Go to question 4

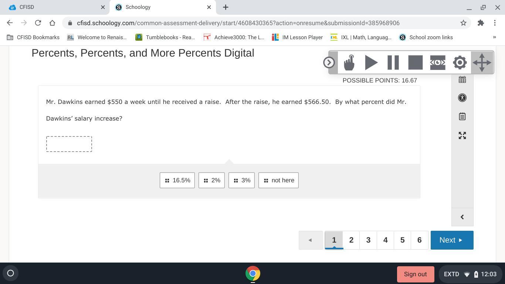(385, 240)
